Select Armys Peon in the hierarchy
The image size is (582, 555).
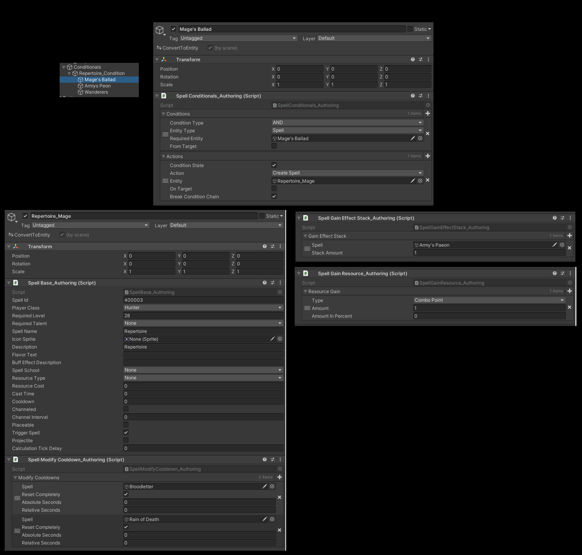(x=97, y=86)
